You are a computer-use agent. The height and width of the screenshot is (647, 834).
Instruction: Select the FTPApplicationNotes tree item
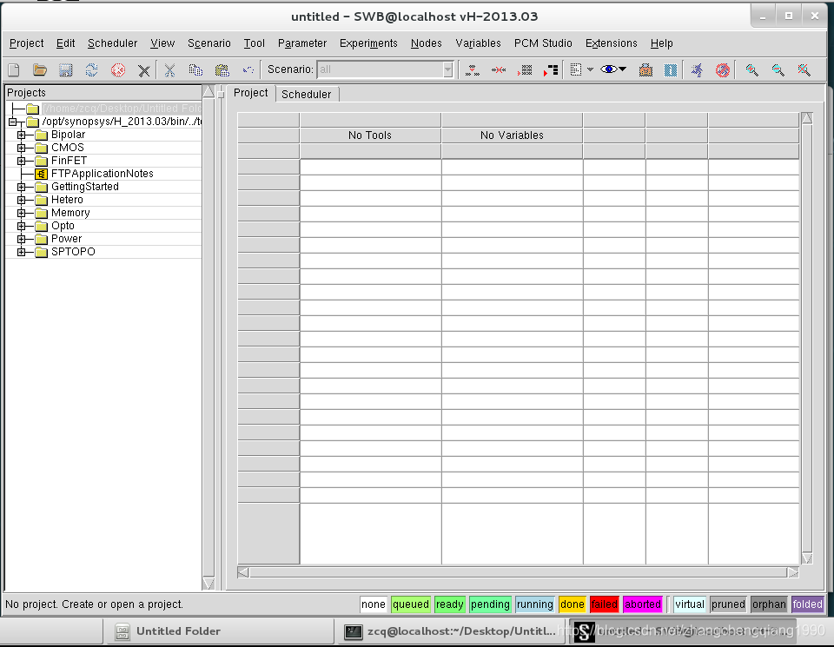coord(103,174)
